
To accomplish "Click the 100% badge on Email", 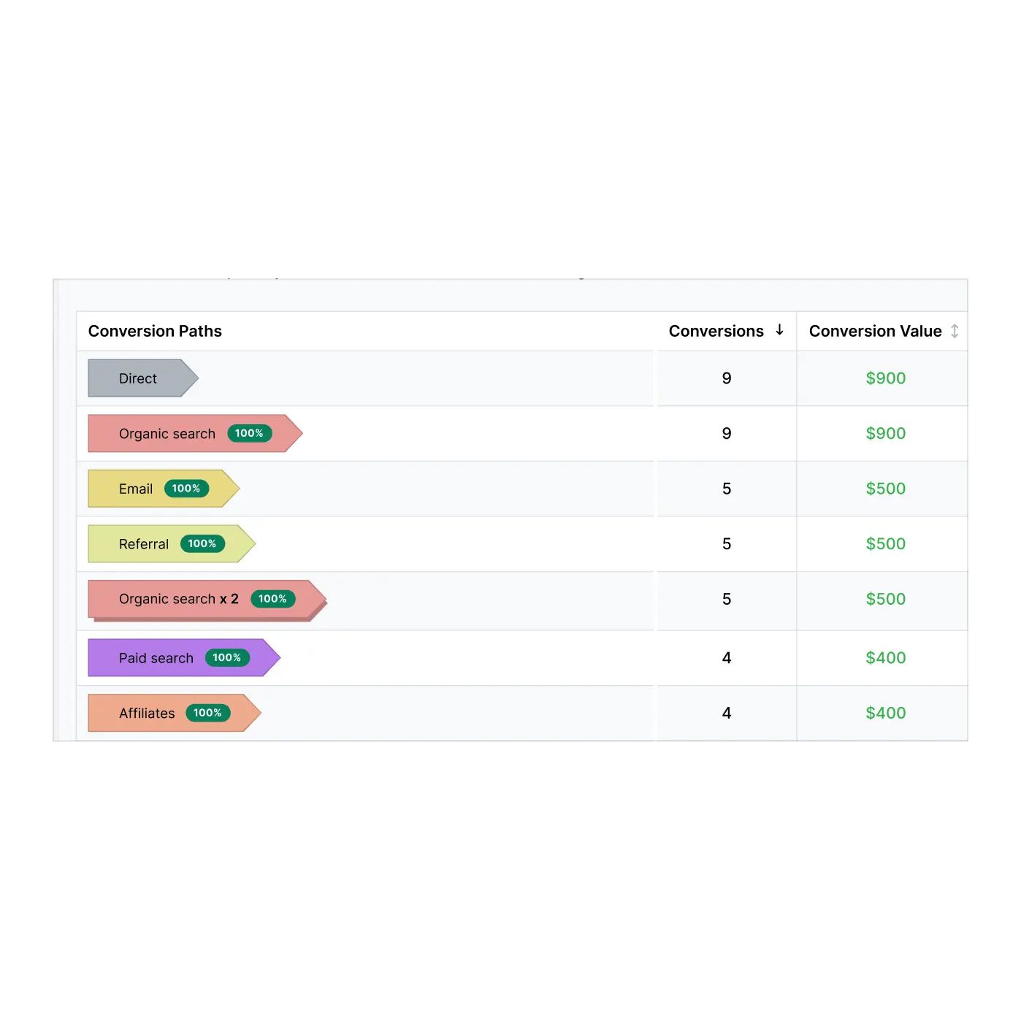I will 186,489.
